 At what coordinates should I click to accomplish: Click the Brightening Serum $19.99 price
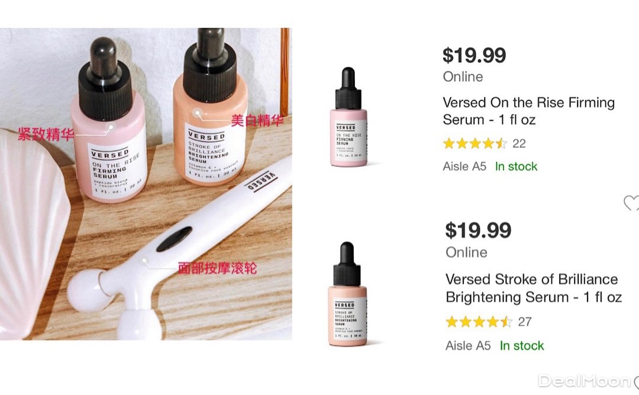[x=478, y=231]
